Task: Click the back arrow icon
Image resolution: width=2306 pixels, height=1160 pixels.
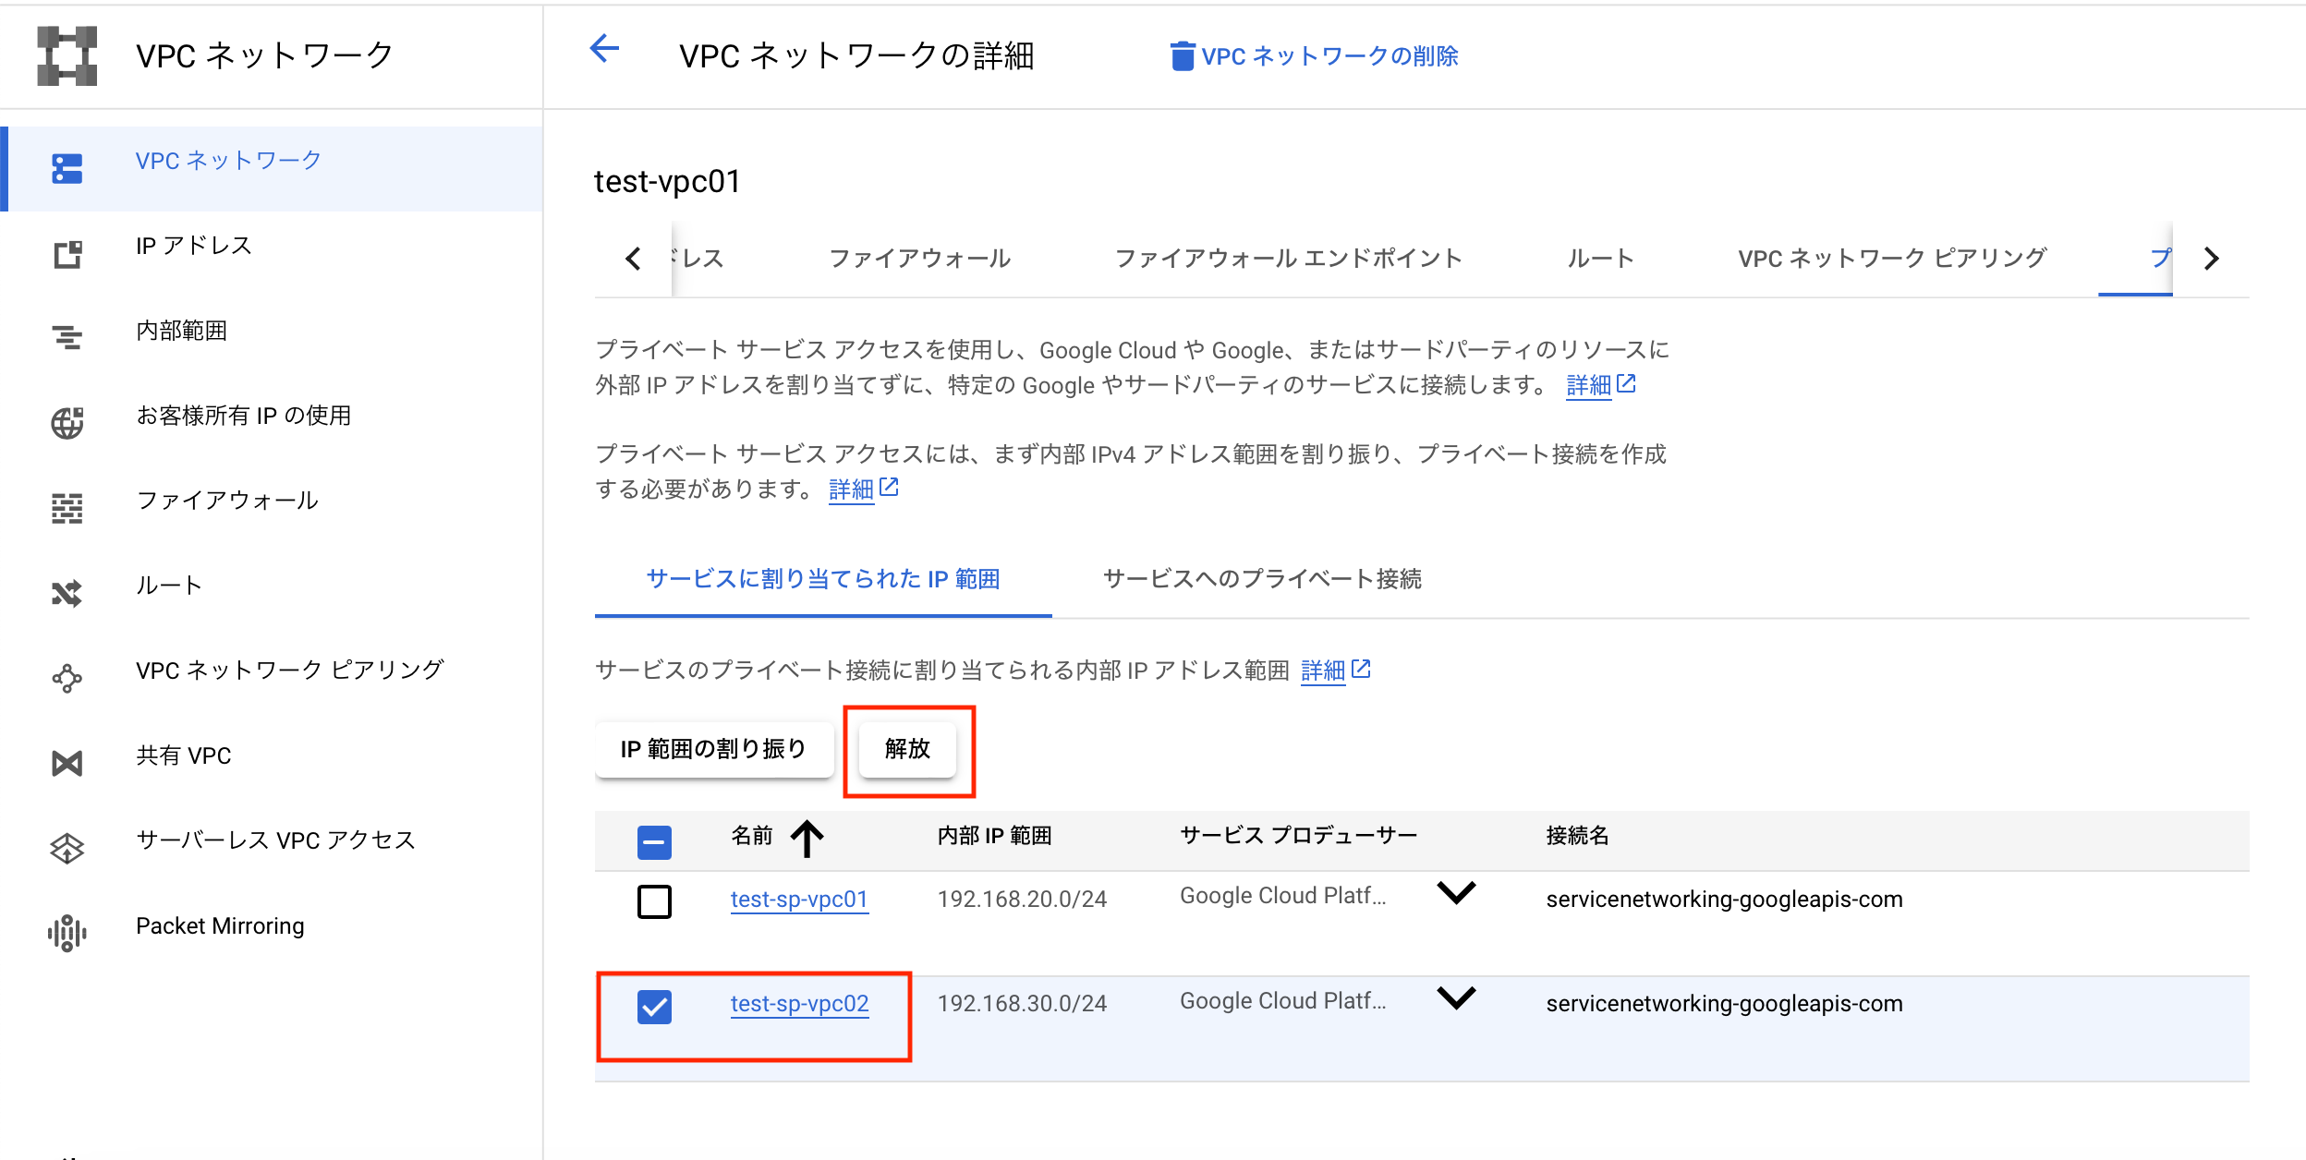Action: (604, 49)
